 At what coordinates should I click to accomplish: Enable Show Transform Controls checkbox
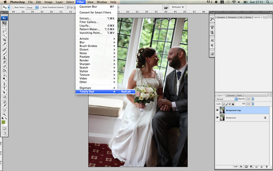(41, 7)
